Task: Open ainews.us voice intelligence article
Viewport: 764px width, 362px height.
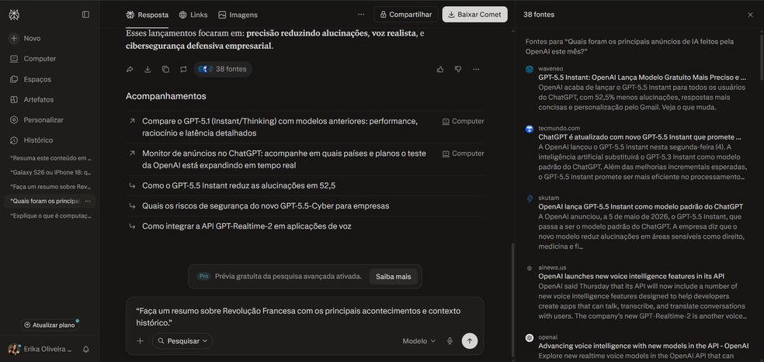Action: [631, 277]
